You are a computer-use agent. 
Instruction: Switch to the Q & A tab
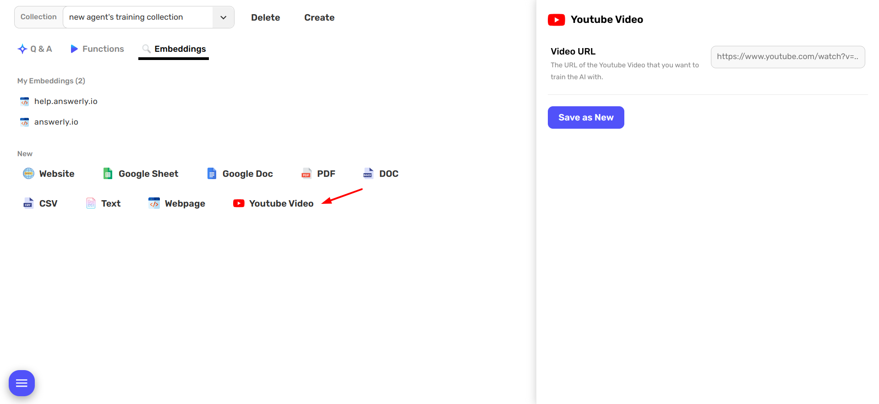(x=35, y=49)
